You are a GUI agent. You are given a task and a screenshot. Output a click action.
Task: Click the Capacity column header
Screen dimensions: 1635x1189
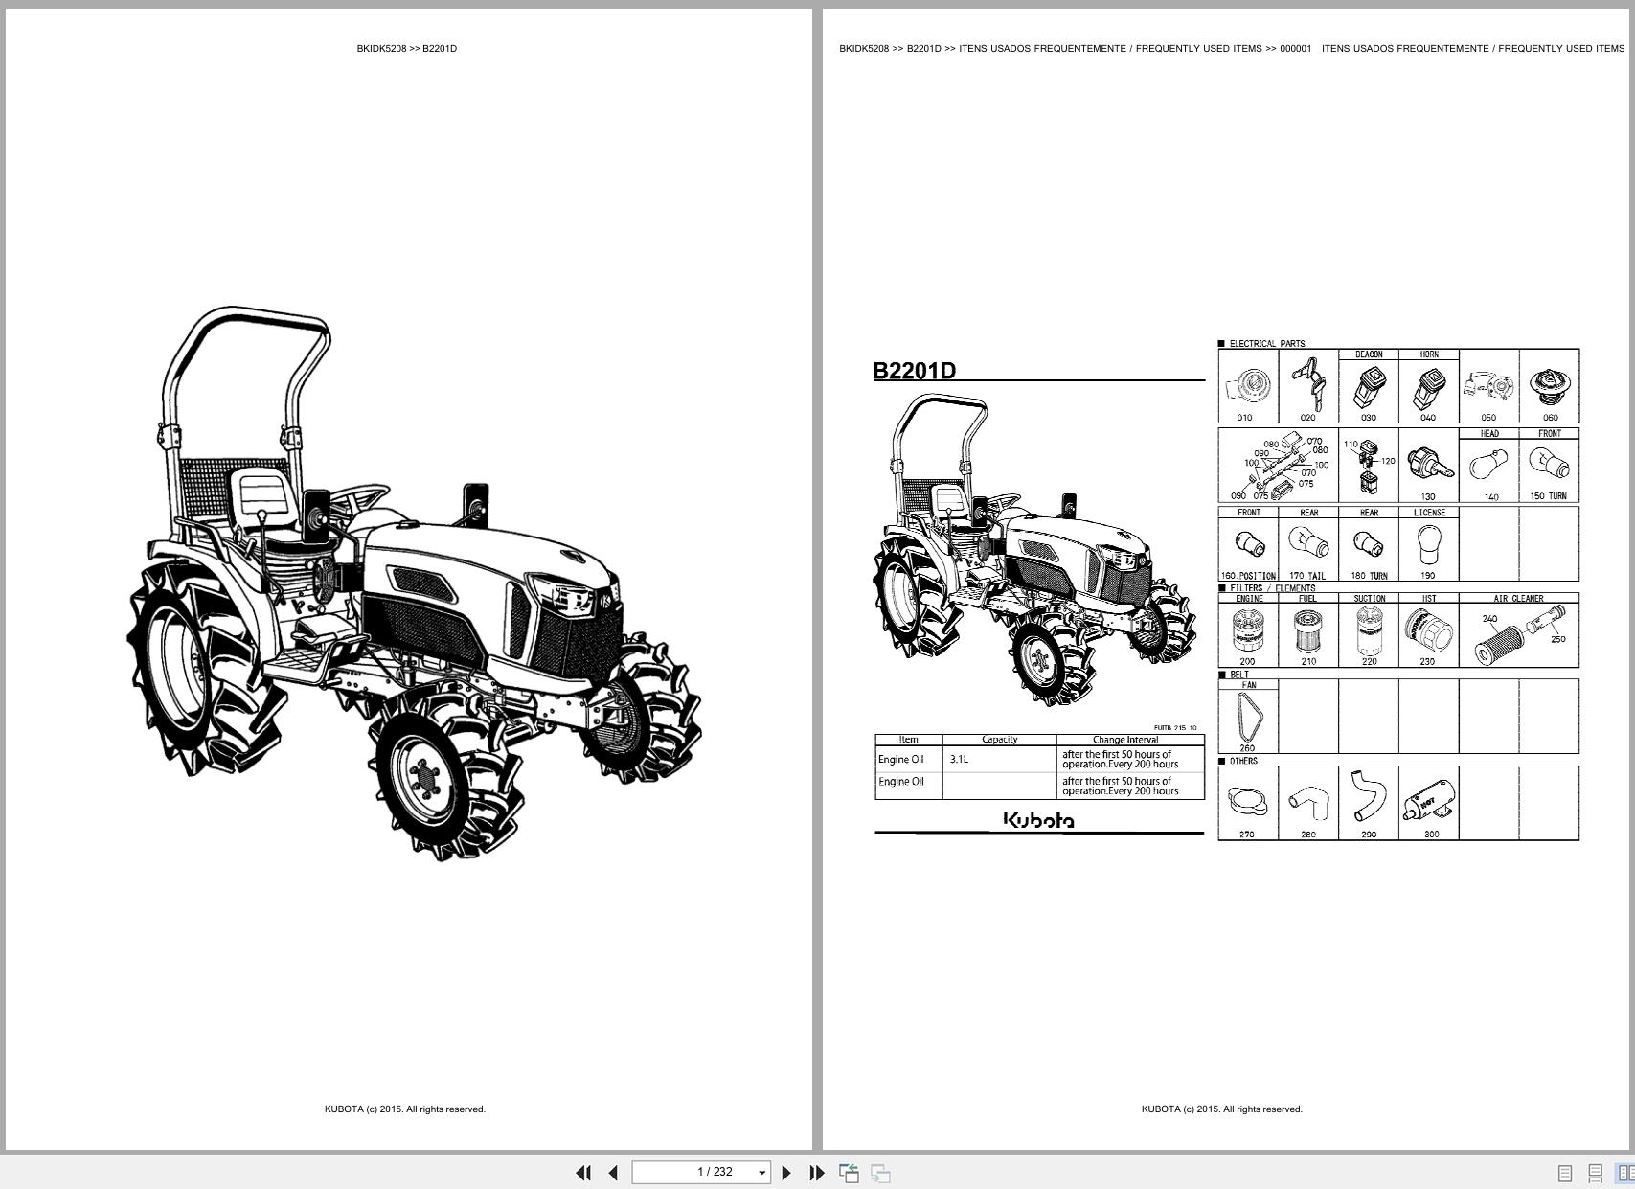[1000, 740]
